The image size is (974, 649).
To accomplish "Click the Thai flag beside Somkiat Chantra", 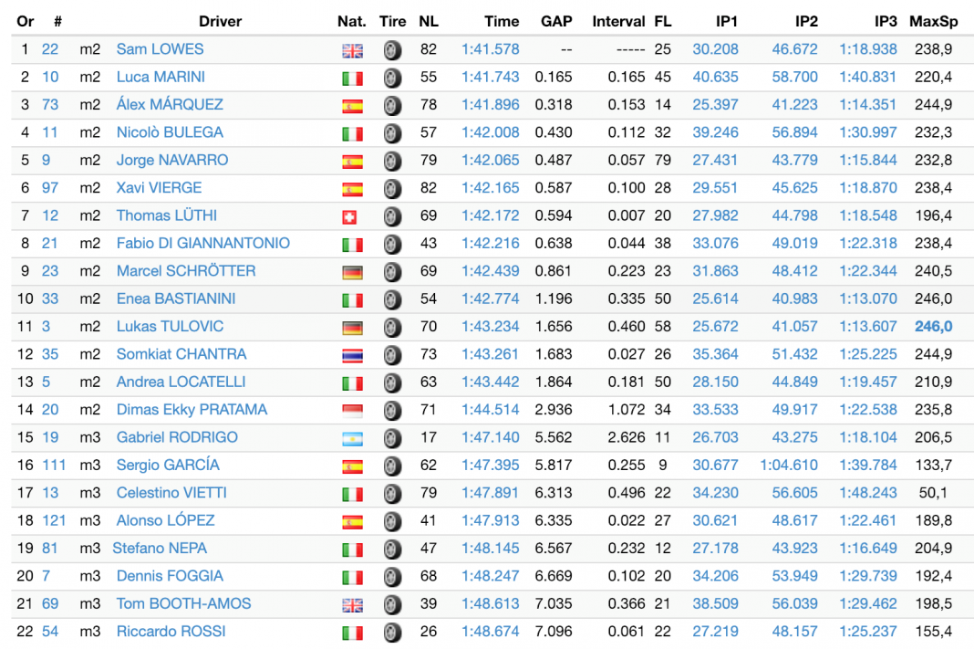I will tap(352, 355).
